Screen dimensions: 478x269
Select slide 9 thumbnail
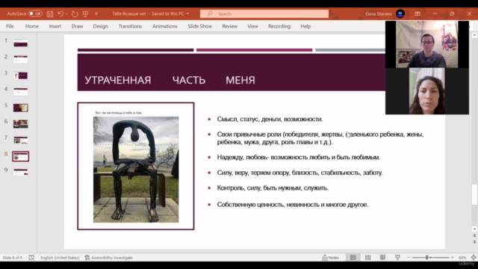20,173
